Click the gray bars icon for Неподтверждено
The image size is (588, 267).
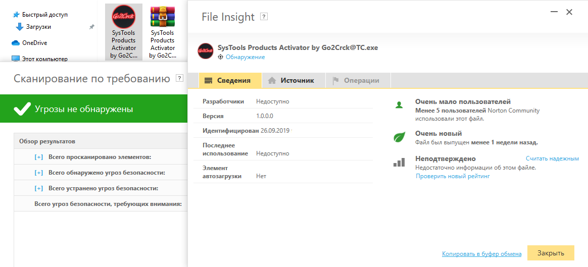click(x=399, y=162)
